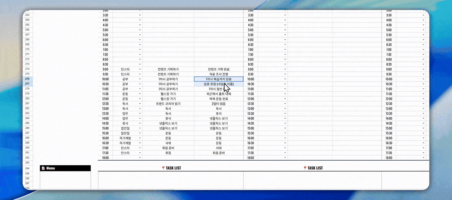Select row header 270
The image size is (452, 200).
[x=28, y=49]
